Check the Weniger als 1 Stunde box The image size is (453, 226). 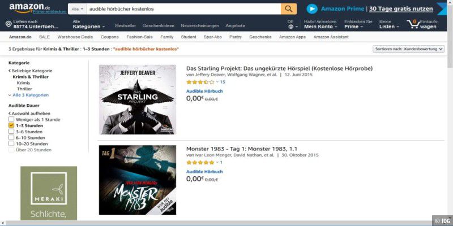tap(11, 119)
